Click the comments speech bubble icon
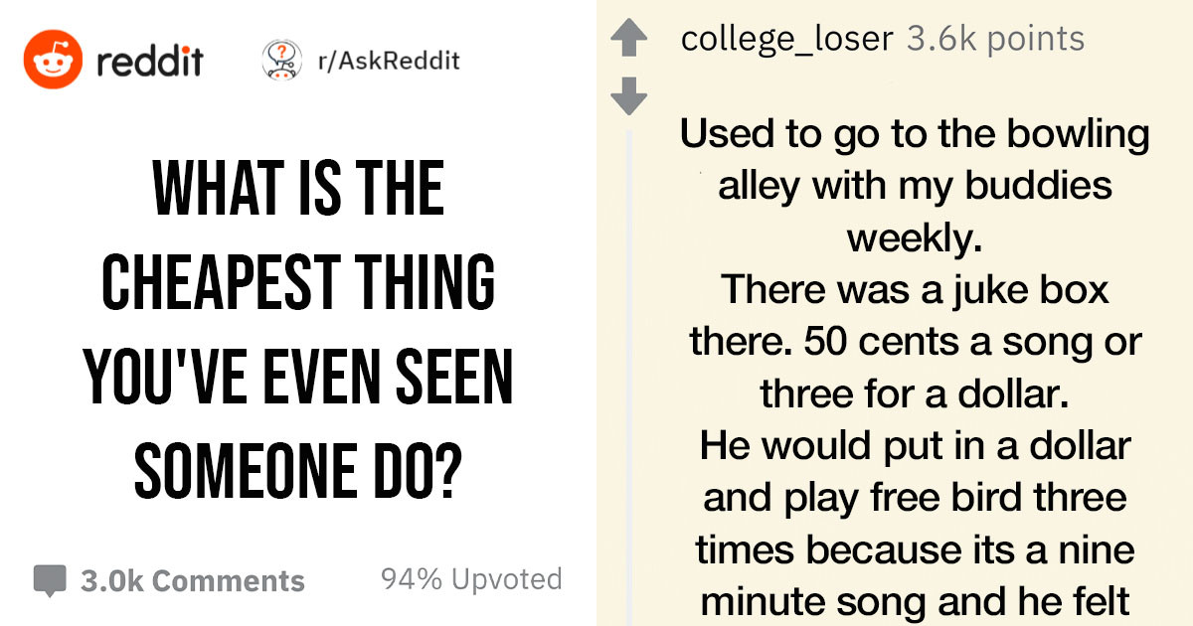This screenshot has width=1193, height=626. pyautogui.click(x=50, y=580)
